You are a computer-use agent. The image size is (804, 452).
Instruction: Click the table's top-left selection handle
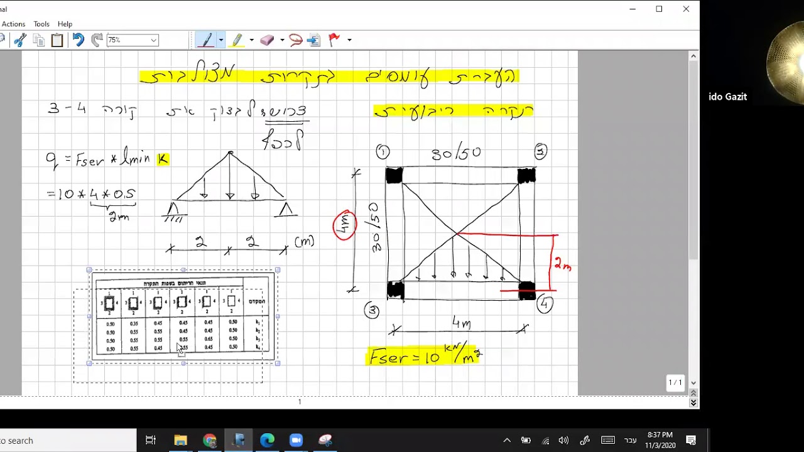89,270
